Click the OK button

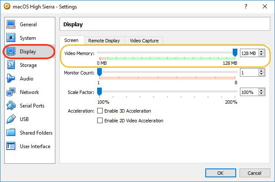pyautogui.click(x=221, y=173)
